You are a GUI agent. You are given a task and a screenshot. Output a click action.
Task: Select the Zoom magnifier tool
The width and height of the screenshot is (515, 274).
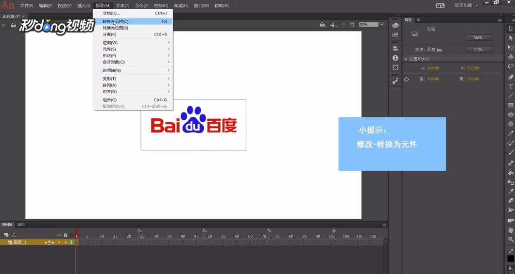click(511, 240)
